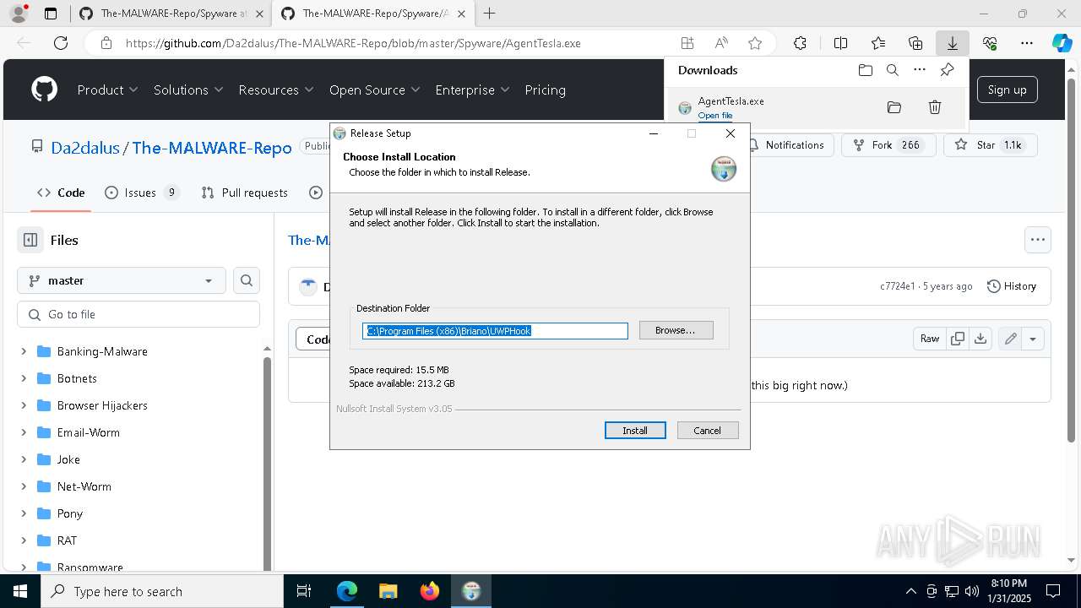
Task: Click Browse for destination folder
Action: (x=676, y=330)
